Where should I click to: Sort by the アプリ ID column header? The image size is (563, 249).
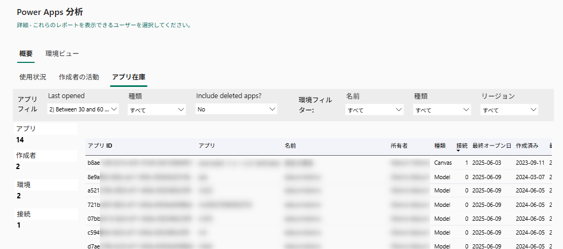(x=100, y=146)
